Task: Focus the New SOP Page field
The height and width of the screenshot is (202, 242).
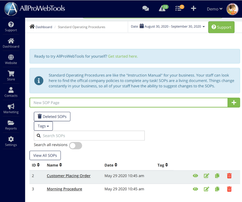Action: [x=129, y=103]
